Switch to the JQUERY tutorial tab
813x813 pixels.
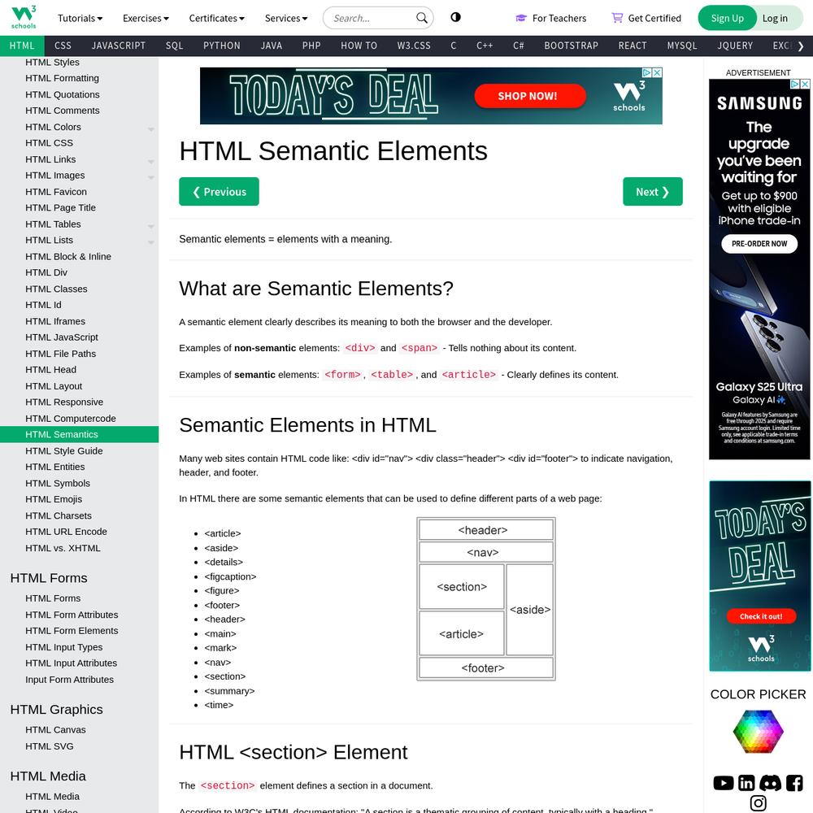(x=735, y=46)
